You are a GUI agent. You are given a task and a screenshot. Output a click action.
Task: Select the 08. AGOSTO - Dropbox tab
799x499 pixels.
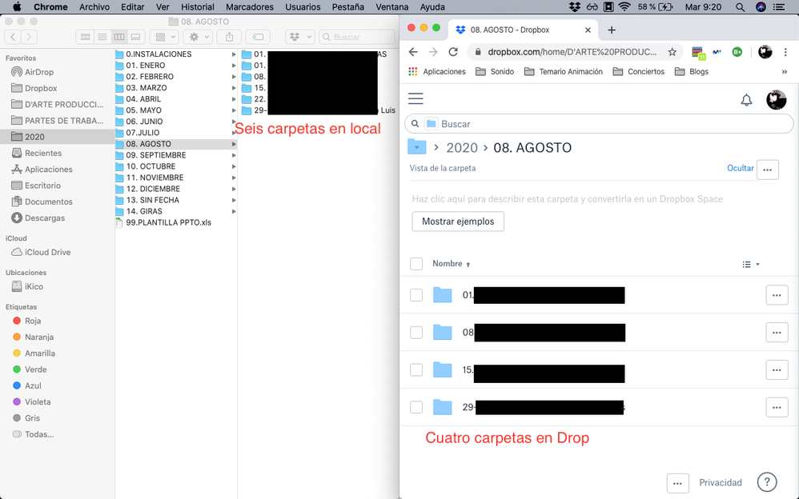click(524, 30)
